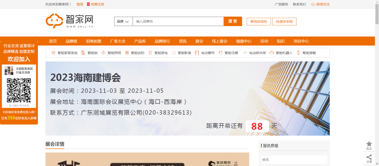Open the 厂家大全 nav item

click(x=118, y=41)
